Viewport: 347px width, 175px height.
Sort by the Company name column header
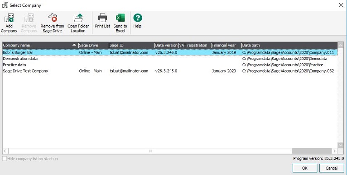(x=40, y=45)
